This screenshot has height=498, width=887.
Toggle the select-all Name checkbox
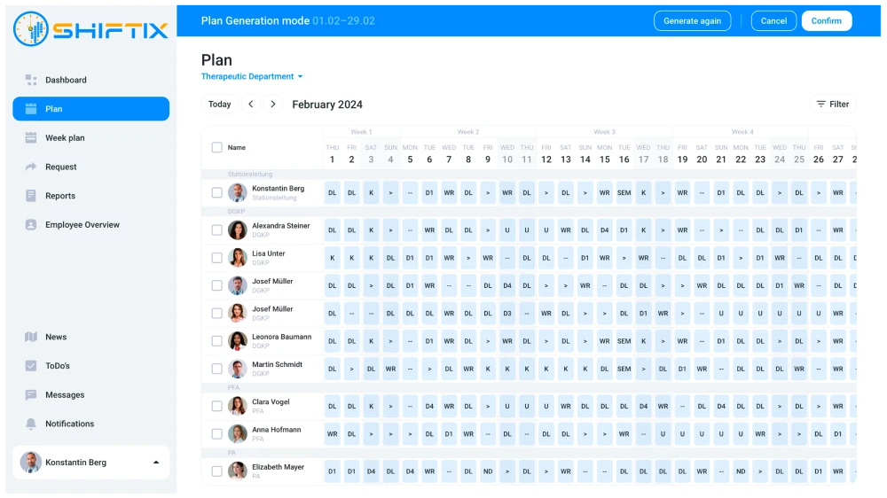point(216,147)
